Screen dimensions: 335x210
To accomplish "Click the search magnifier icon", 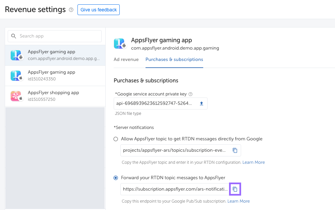I will 14,36.
